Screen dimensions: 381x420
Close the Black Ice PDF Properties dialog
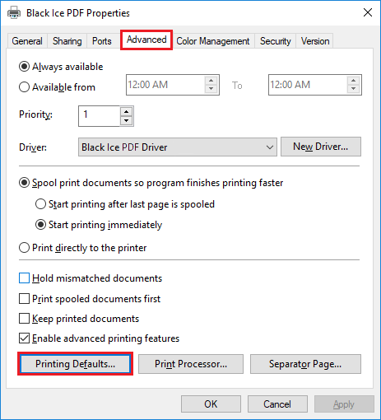(368, 12)
